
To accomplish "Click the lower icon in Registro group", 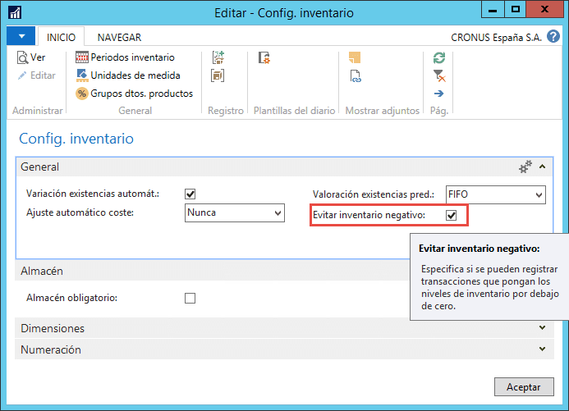I will pyautogui.click(x=218, y=75).
